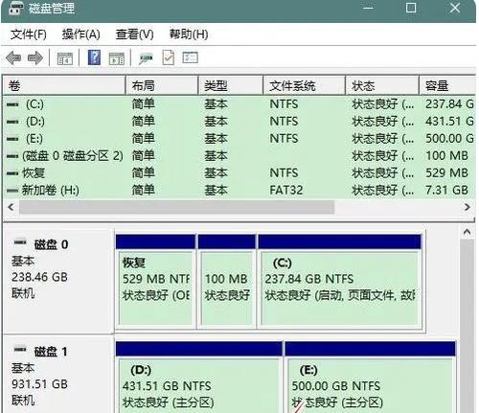Sort by the 布局 column header
This screenshot has height=413, width=479.
pos(162,85)
